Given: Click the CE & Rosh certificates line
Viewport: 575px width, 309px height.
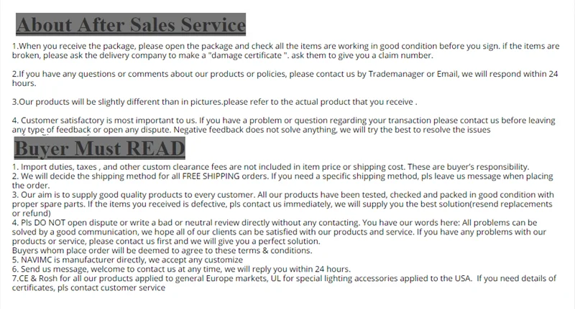Looking at the screenshot, I should point(284,283).
